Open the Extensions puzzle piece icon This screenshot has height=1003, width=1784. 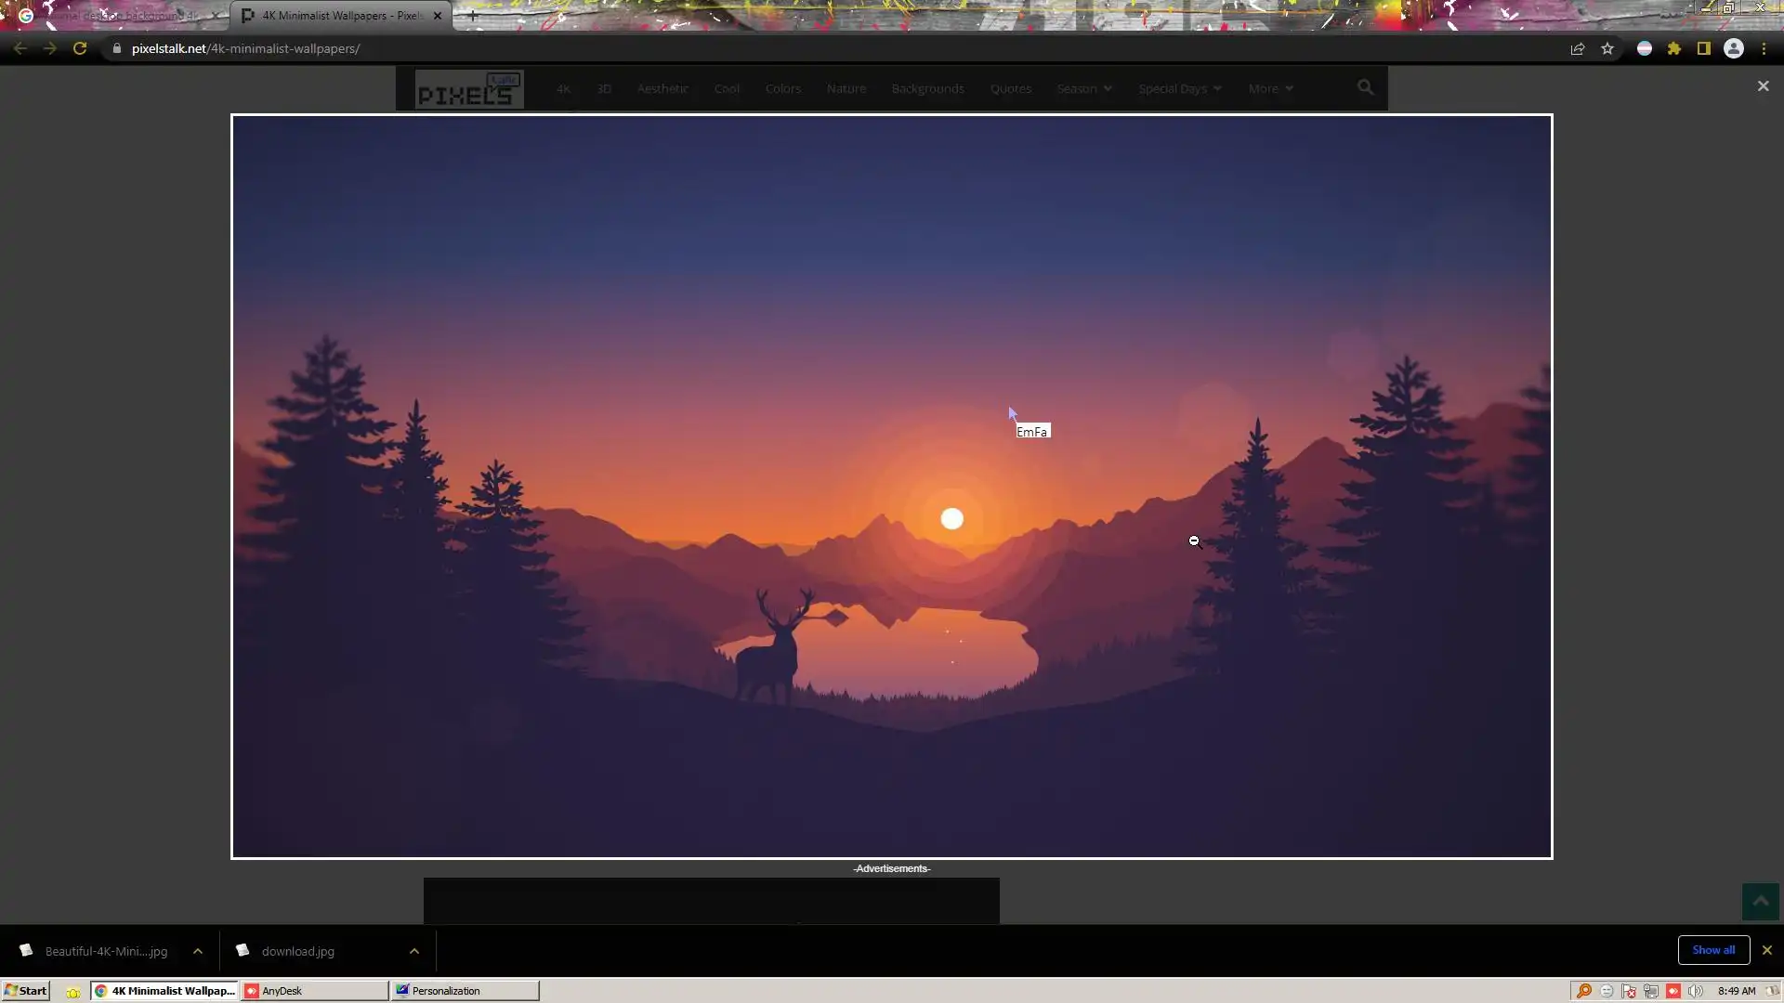1674,48
